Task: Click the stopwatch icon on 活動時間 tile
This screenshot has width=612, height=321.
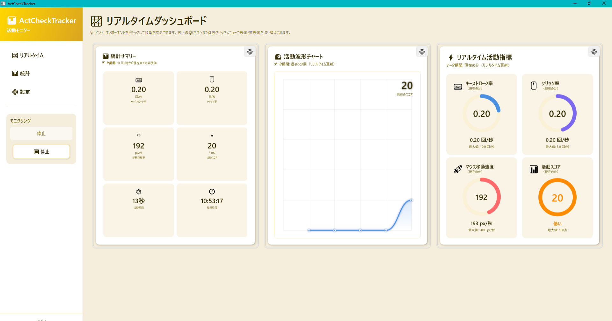Action: click(x=138, y=192)
